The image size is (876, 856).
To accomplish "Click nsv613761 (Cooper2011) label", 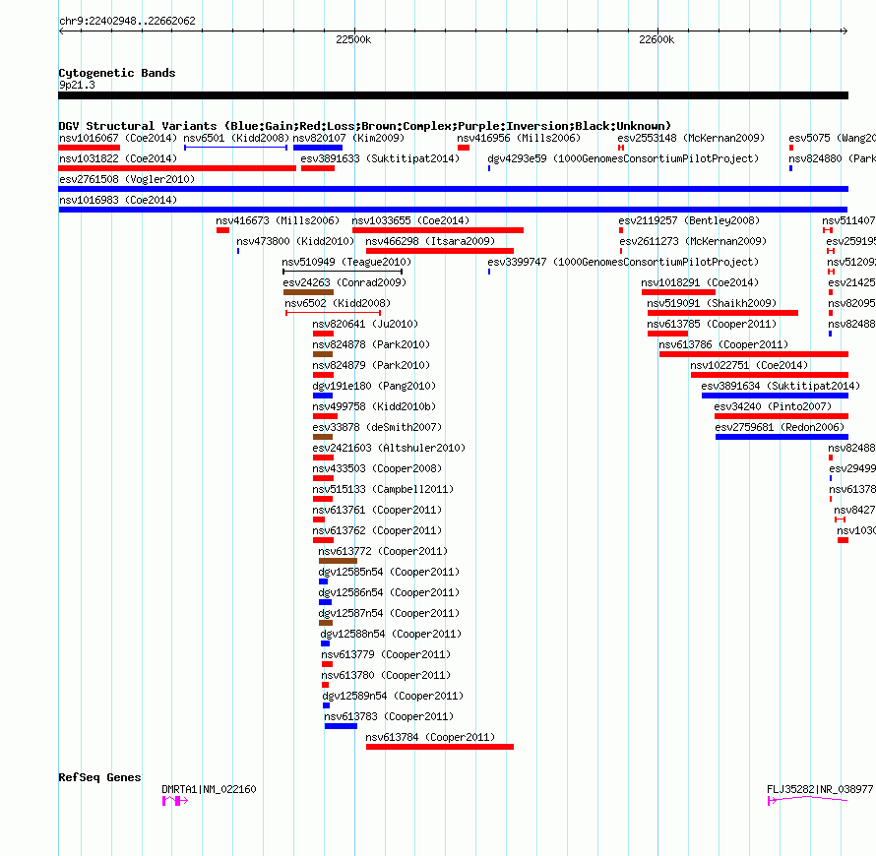I will tap(377, 510).
